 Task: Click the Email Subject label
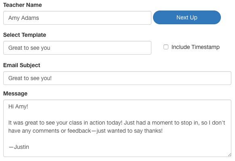[21, 65]
